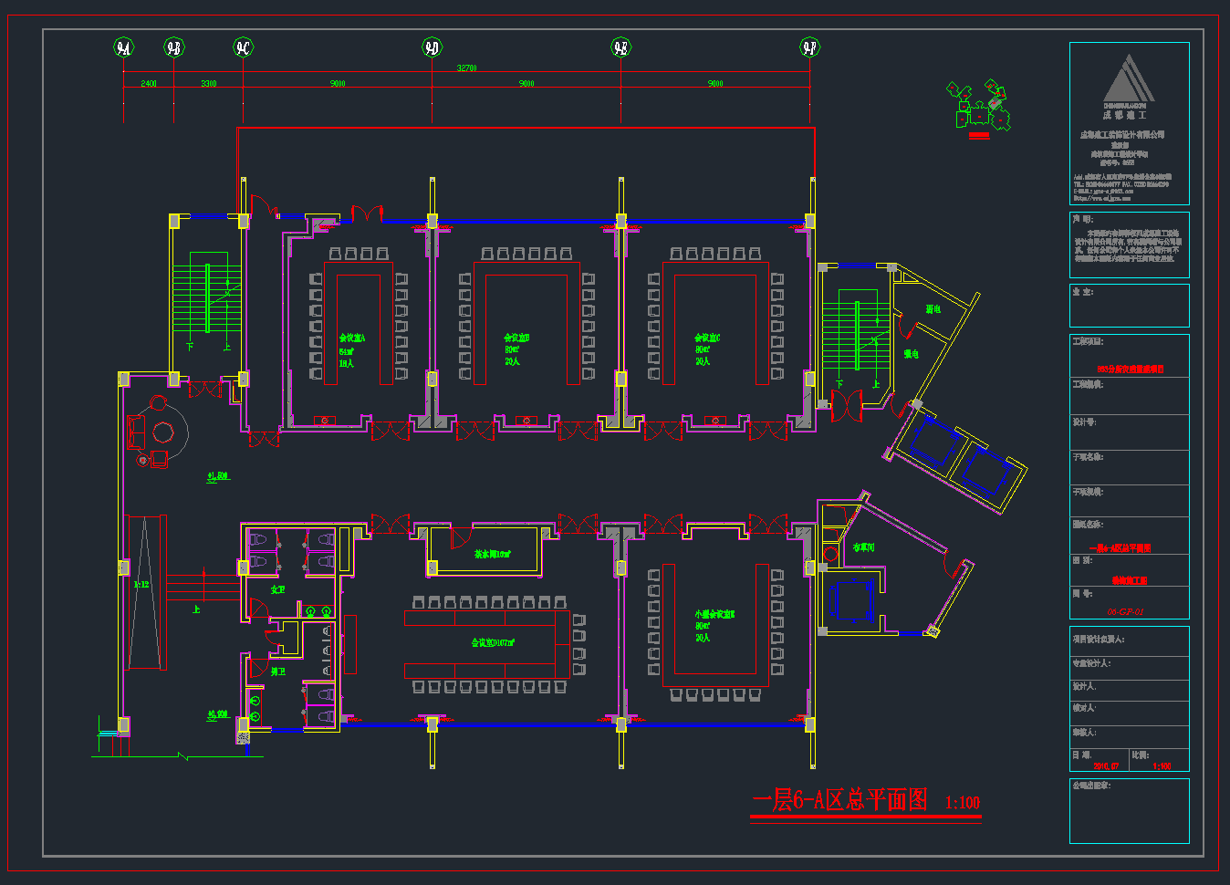Select the 1:100 scale text beside the title
Image resolution: width=1230 pixels, height=885 pixels.
pyautogui.click(x=962, y=803)
